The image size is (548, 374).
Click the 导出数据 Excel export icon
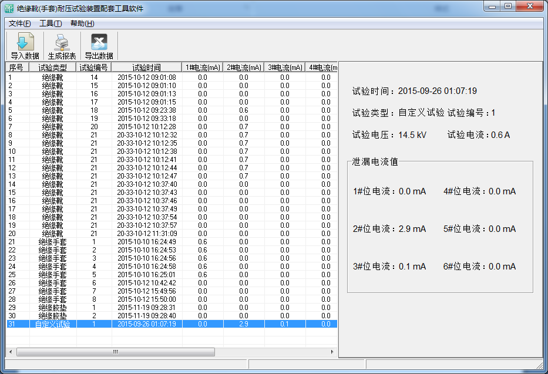point(99,43)
